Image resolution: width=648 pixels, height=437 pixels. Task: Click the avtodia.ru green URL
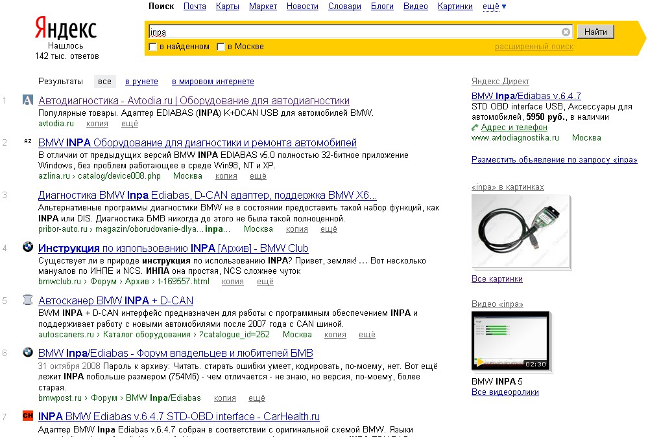[x=56, y=124]
